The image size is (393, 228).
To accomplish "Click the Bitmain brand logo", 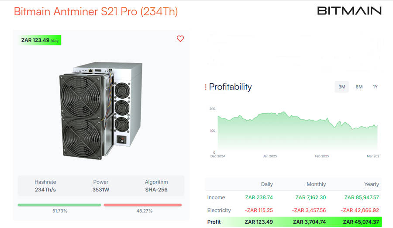I will [x=349, y=11].
